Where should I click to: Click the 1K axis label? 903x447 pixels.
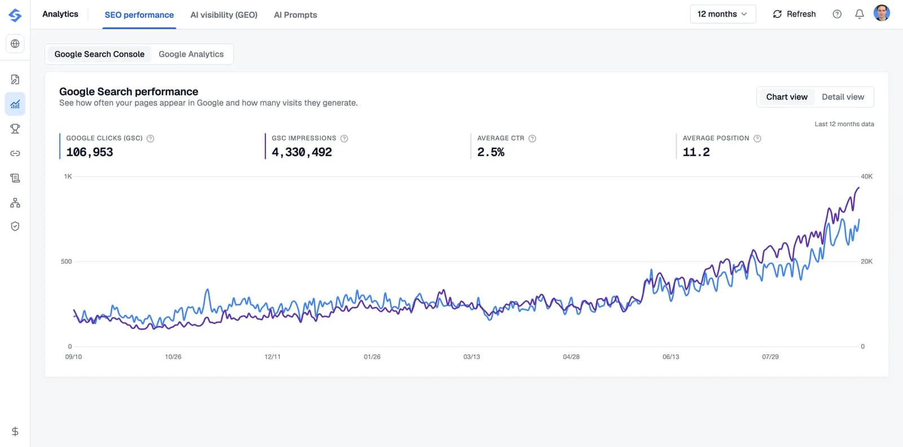(x=68, y=176)
